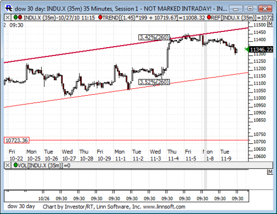Click the red dot beside INDU.X (35m)
The height and width of the screenshot is (214, 277).
[20, 17]
